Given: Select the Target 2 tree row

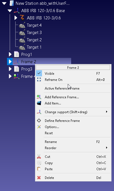Looking at the screenshot, I should [34, 40].
